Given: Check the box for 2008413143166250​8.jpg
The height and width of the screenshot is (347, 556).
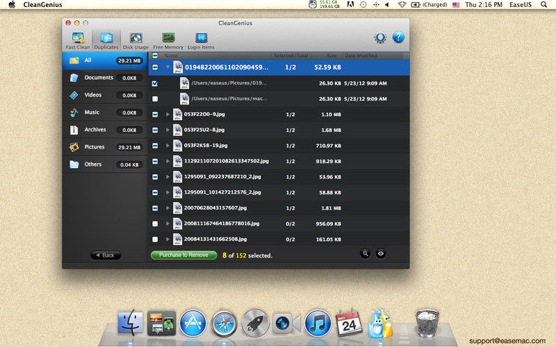Looking at the screenshot, I should tap(155, 239).
